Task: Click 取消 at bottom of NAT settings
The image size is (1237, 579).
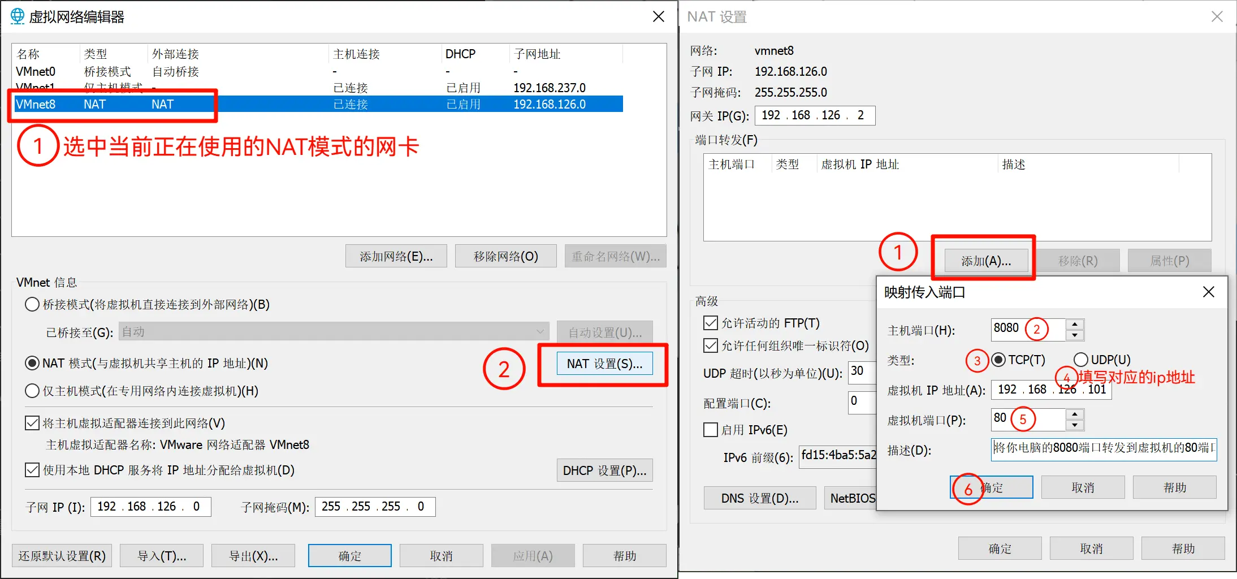Action: click(1092, 548)
